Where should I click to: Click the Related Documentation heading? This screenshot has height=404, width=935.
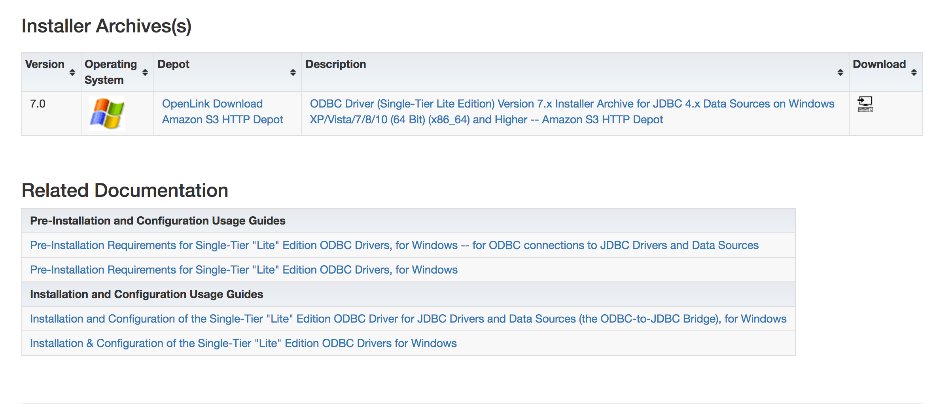click(125, 190)
